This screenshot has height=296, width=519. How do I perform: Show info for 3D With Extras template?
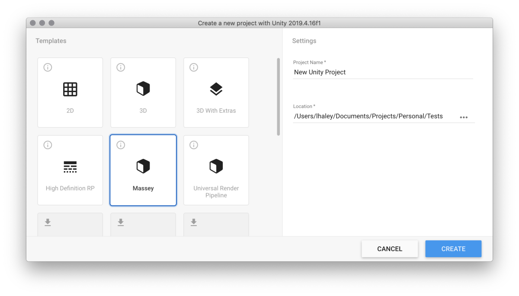click(x=194, y=67)
